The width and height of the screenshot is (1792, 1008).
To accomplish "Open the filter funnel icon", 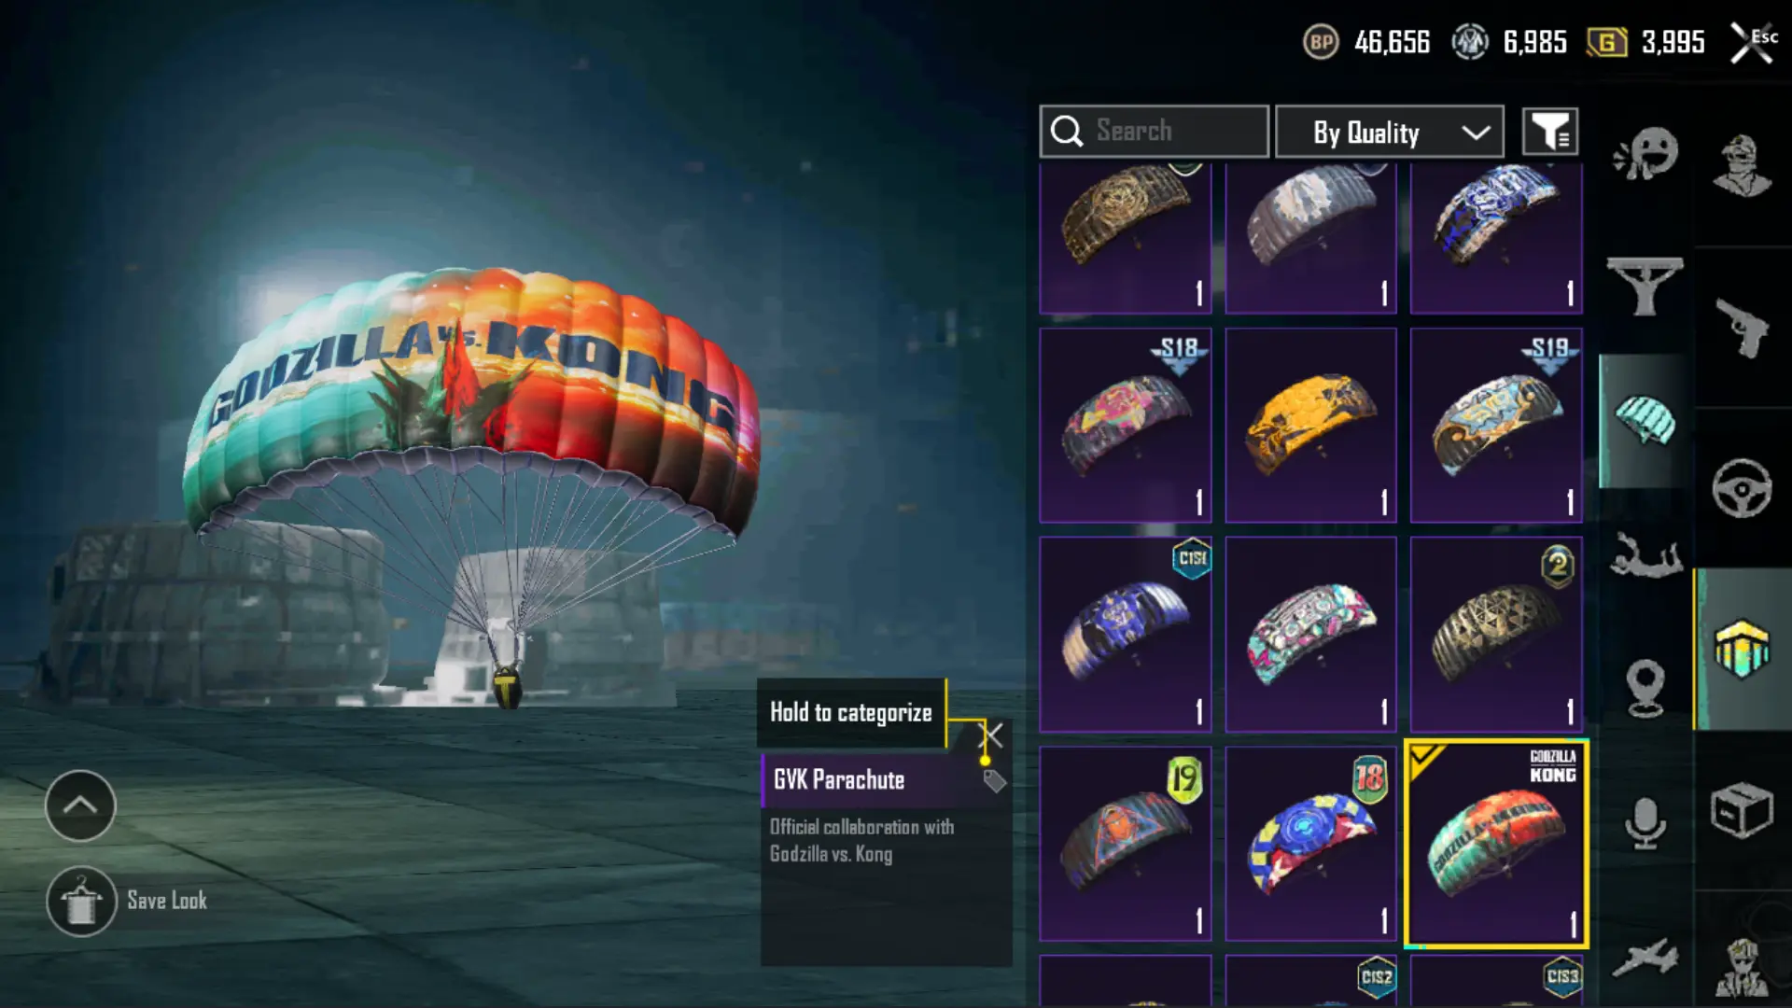I will point(1550,132).
